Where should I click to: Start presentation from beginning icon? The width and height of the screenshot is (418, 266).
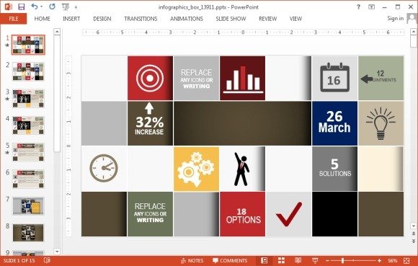66,7
